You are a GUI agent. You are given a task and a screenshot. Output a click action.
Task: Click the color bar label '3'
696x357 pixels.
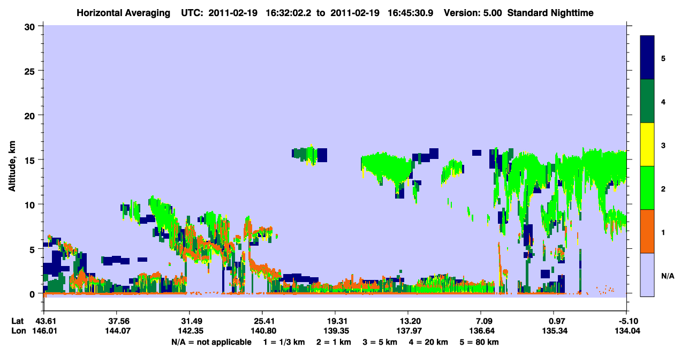pos(663,145)
